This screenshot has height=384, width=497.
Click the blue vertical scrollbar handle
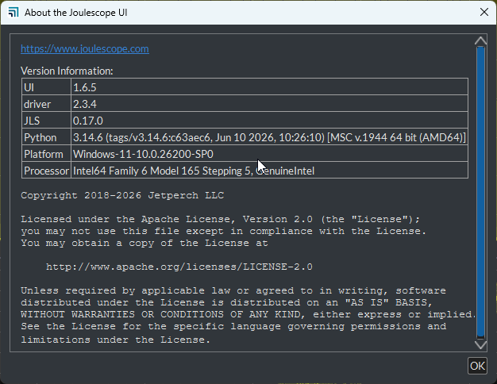(x=480, y=192)
